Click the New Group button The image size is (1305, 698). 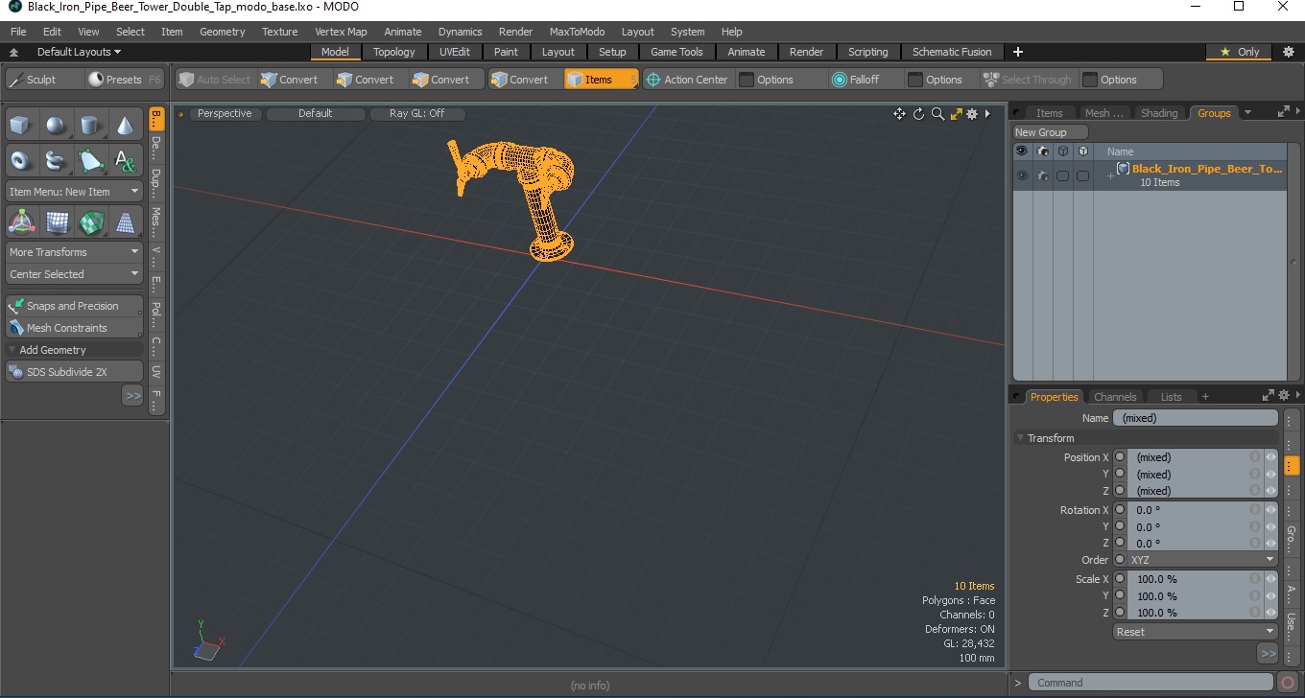(x=1051, y=132)
